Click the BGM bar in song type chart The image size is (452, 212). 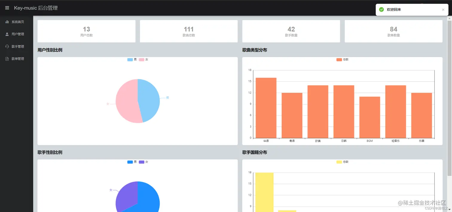click(370, 117)
